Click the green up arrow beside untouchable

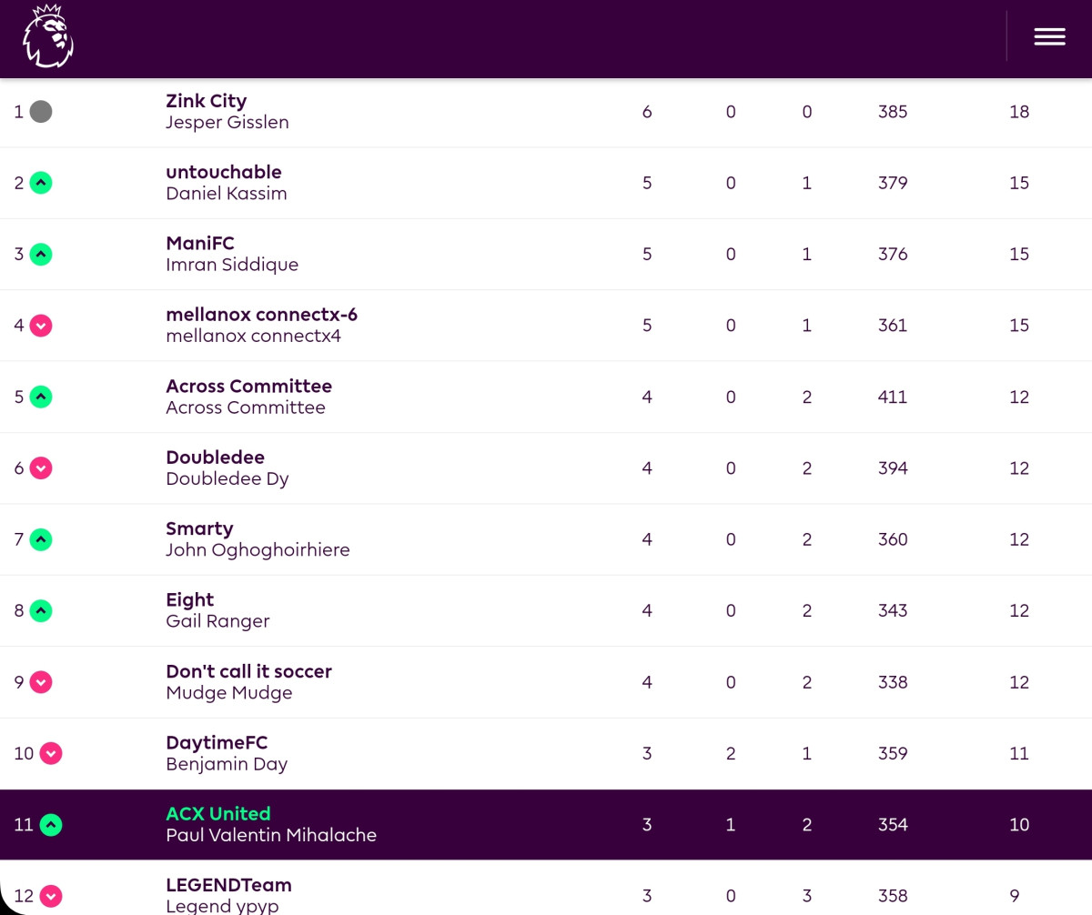coord(41,183)
